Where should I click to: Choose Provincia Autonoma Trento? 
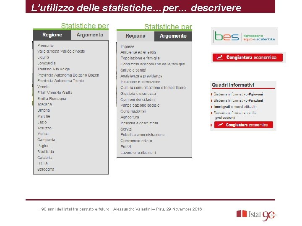pyautogui.click(x=60, y=81)
